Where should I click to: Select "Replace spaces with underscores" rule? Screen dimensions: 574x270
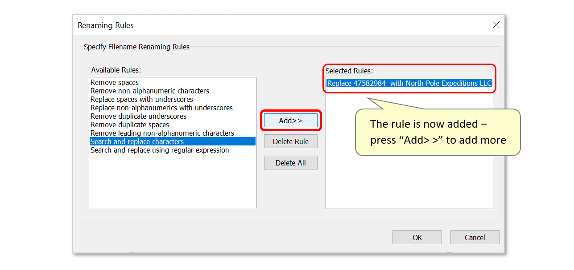click(141, 99)
